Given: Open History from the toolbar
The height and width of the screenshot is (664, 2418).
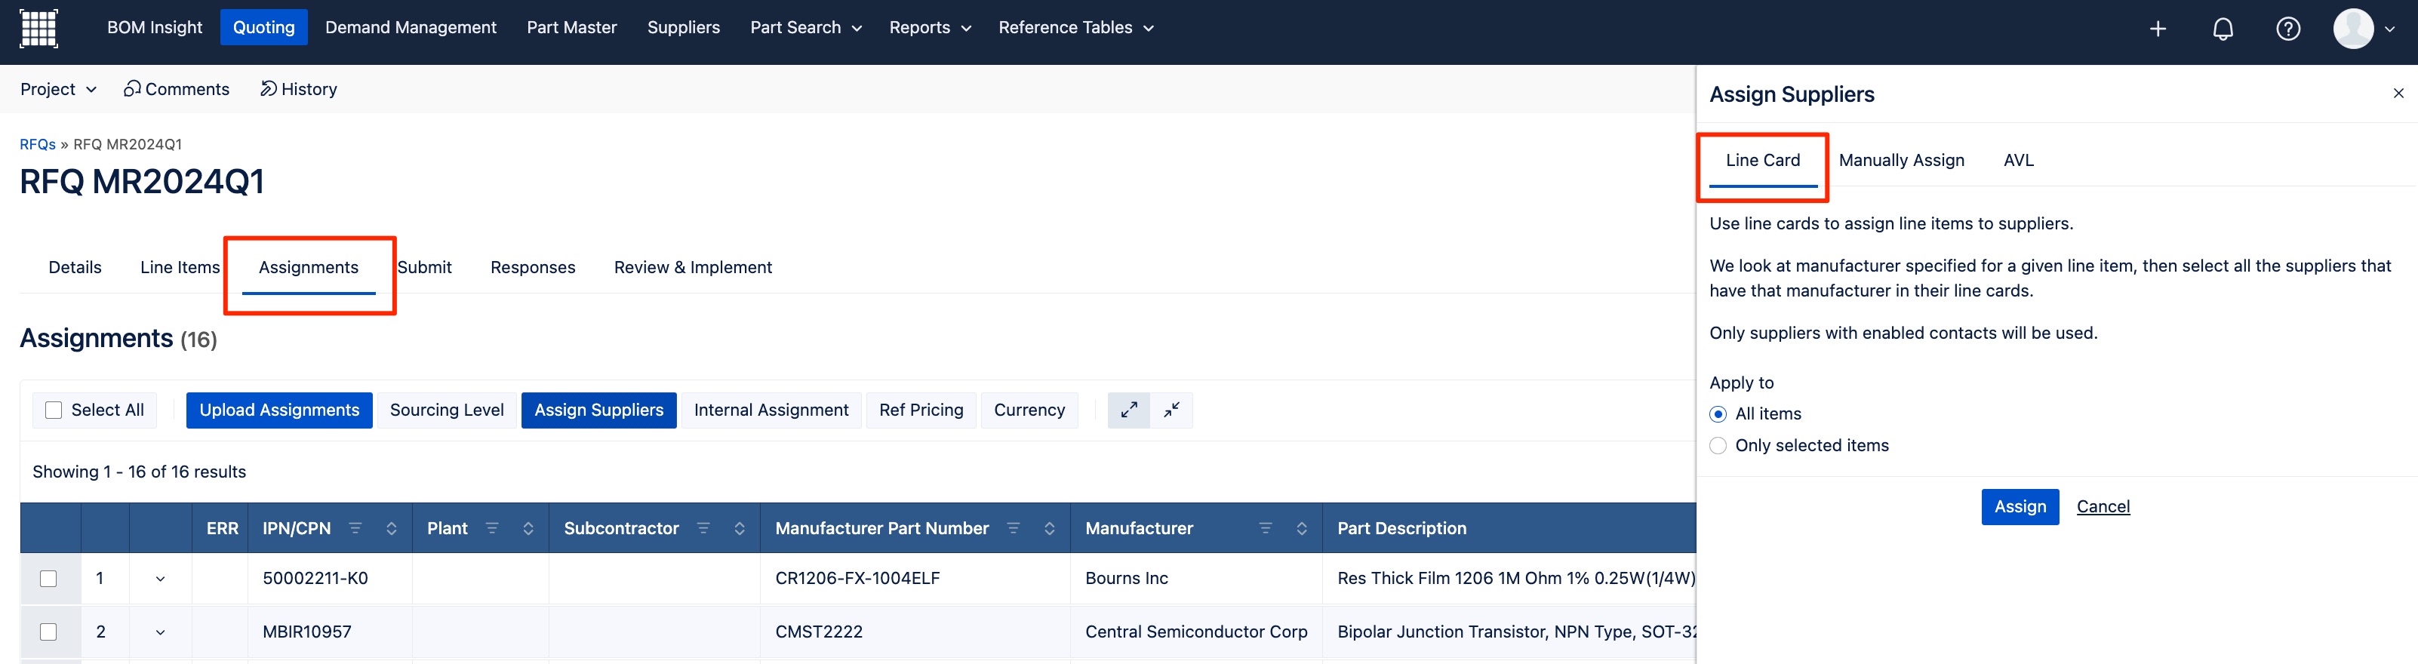Looking at the screenshot, I should [299, 89].
